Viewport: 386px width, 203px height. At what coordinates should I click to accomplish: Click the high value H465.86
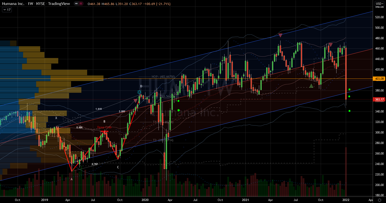pyautogui.click(x=108, y=4)
